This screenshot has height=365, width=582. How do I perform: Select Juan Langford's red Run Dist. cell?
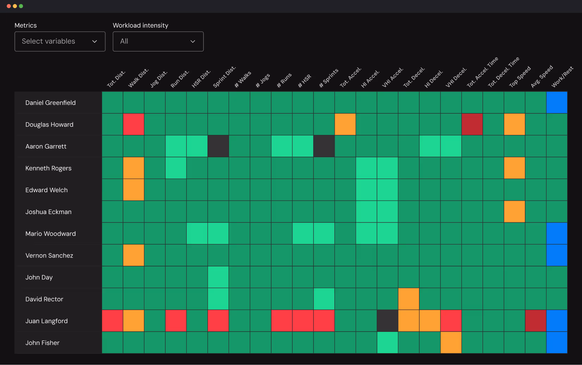176,321
